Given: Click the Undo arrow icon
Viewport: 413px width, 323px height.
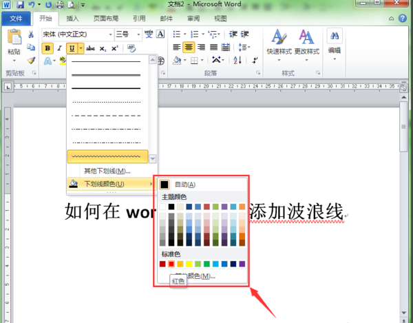Looking at the screenshot, I should (x=32, y=5).
